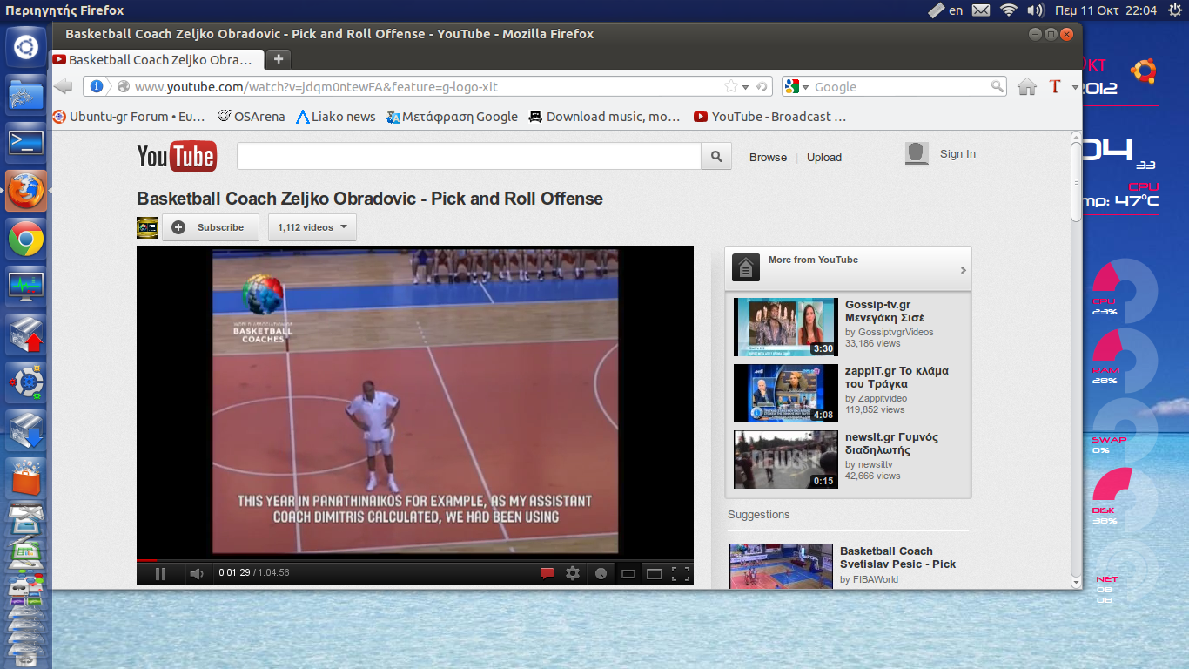This screenshot has height=669, width=1189.
Task: Switch player to small size
Action: [x=628, y=573]
